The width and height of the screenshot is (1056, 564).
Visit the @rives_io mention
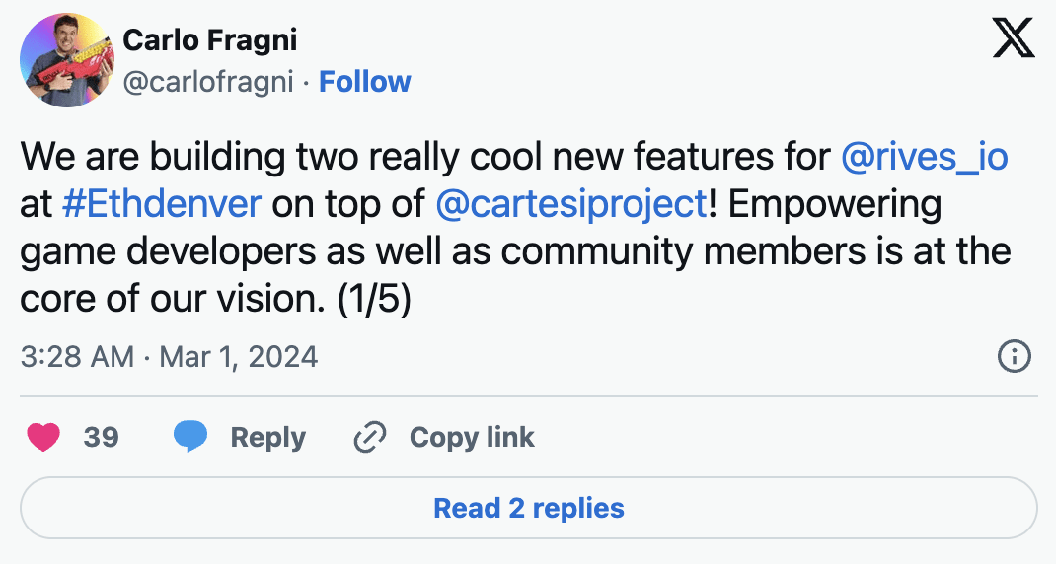[x=924, y=157]
